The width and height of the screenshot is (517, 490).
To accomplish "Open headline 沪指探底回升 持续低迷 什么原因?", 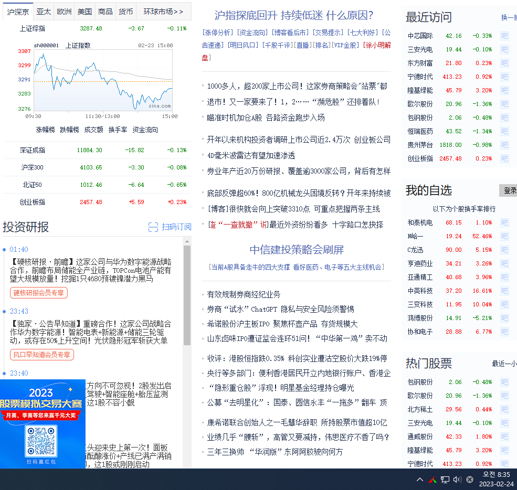I will tap(294, 16).
